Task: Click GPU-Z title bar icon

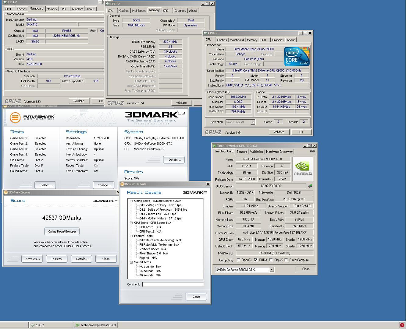Action: tap(214, 146)
